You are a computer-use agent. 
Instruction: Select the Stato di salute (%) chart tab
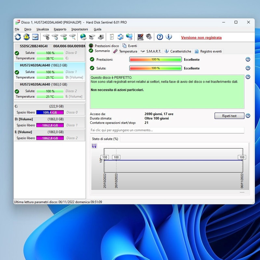105,139
